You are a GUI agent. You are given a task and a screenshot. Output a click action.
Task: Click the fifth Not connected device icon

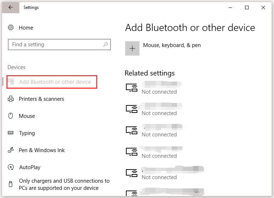(x=132, y=173)
